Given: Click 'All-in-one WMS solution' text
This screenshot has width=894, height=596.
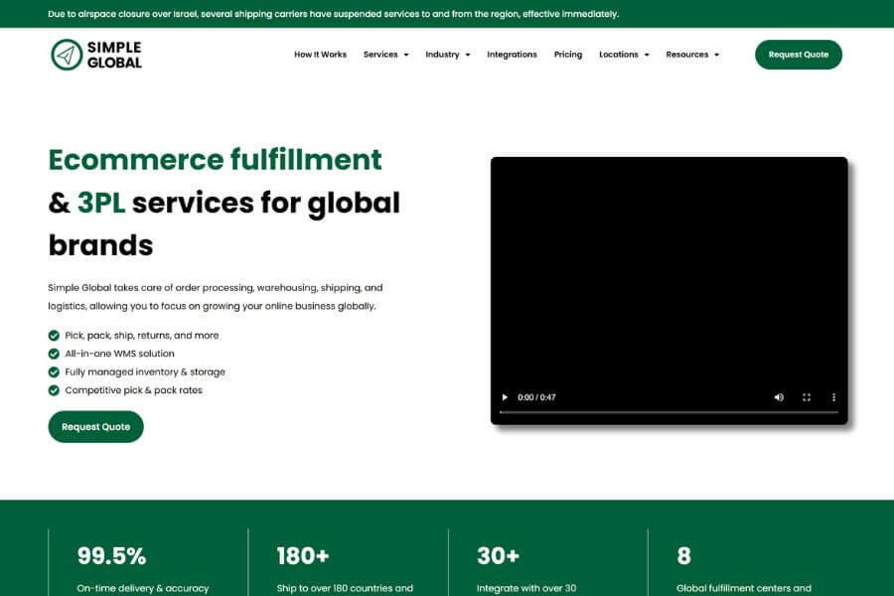Looking at the screenshot, I should (120, 354).
